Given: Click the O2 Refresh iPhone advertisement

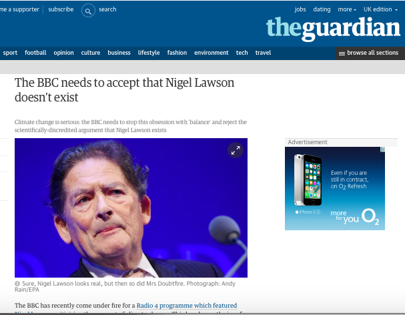Looking at the screenshot, I should pyautogui.click(x=335, y=188).
